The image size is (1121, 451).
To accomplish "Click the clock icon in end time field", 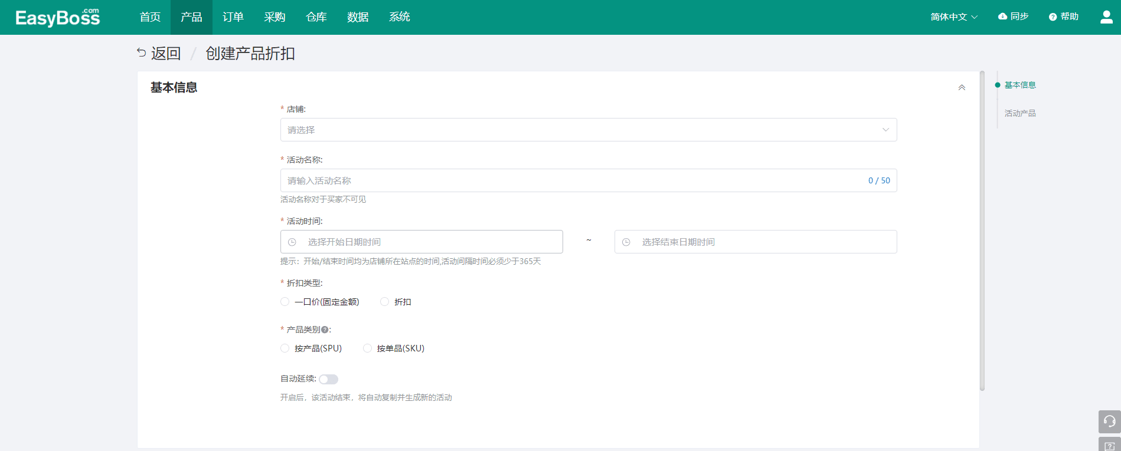I will pyautogui.click(x=626, y=242).
